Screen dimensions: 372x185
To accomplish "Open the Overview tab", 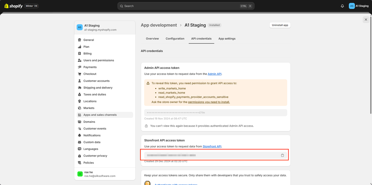I will pos(152,39).
